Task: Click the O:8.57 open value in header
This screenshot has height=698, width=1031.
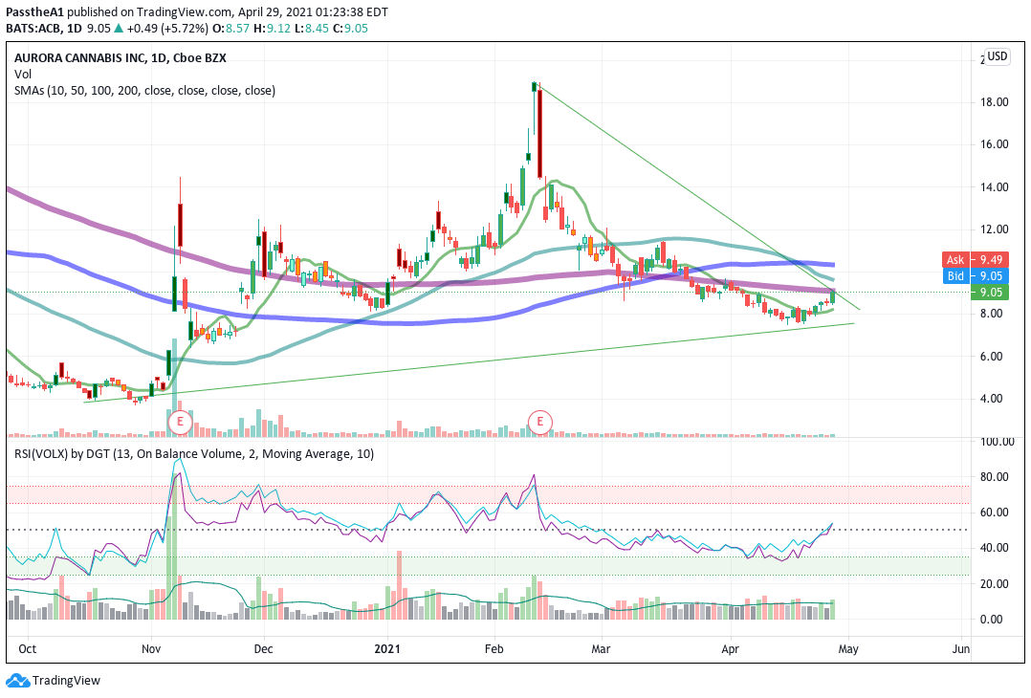Action: (230, 29)
